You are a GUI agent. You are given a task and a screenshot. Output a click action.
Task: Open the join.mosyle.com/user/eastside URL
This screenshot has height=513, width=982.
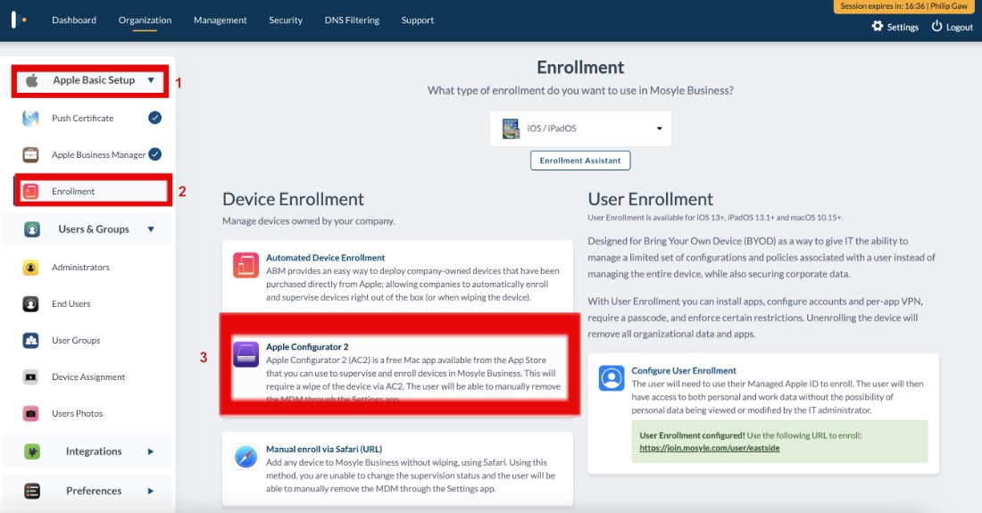click(710, 448)
